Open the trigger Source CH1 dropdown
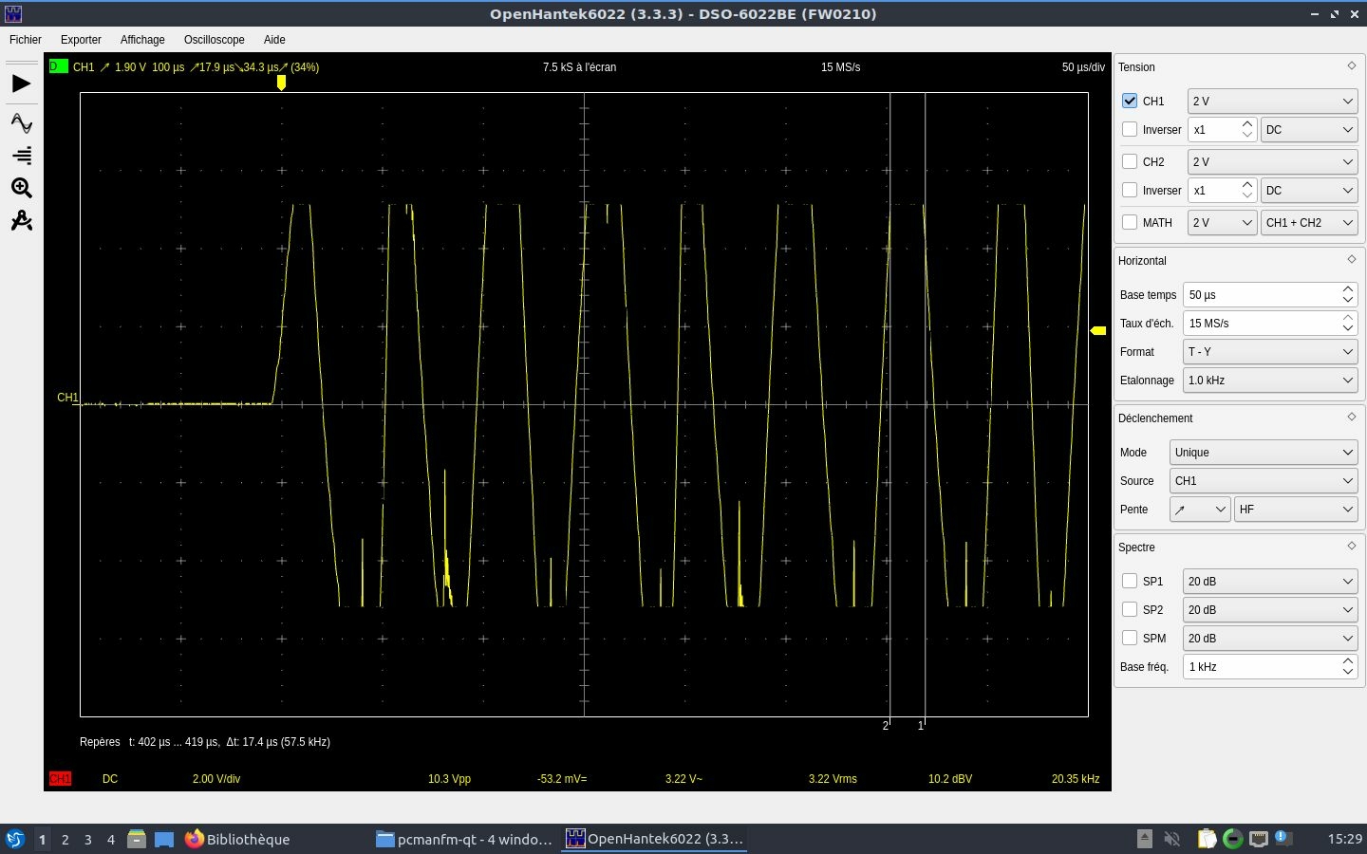1367x854 pixels. [x=1263, y=480]
